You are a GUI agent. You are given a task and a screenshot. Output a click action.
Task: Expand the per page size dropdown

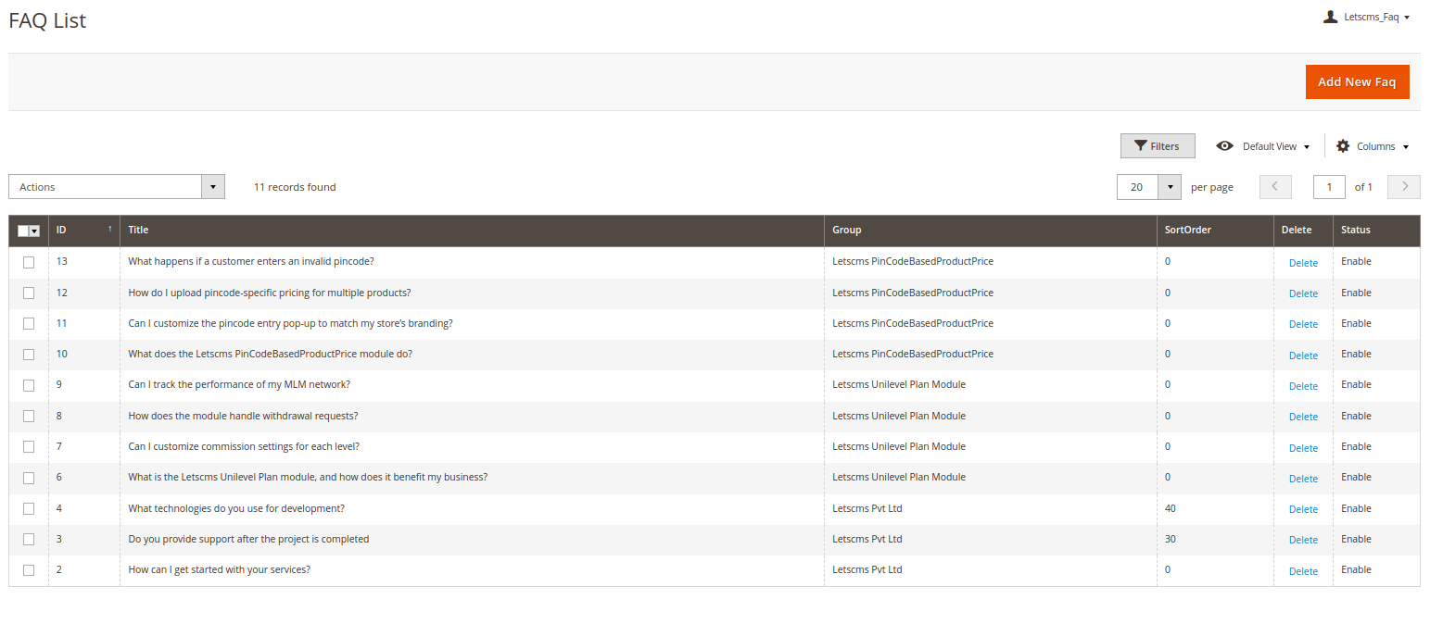(1171, 187)
